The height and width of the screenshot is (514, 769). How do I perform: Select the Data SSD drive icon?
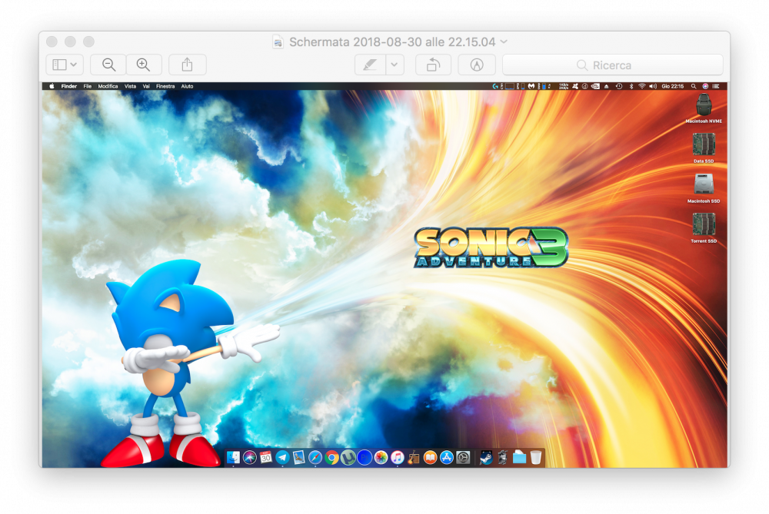[x=704, y=144]
